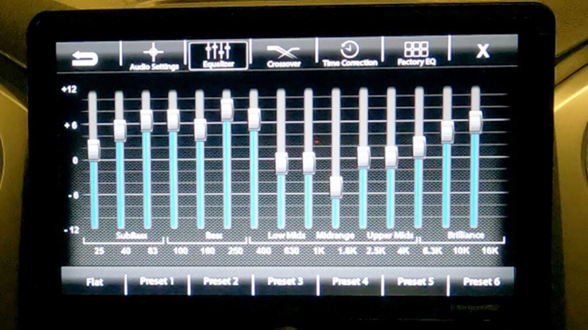Choose Preset 3
Image resolution: width=588 pixels, height=330 pixels.
285,281
